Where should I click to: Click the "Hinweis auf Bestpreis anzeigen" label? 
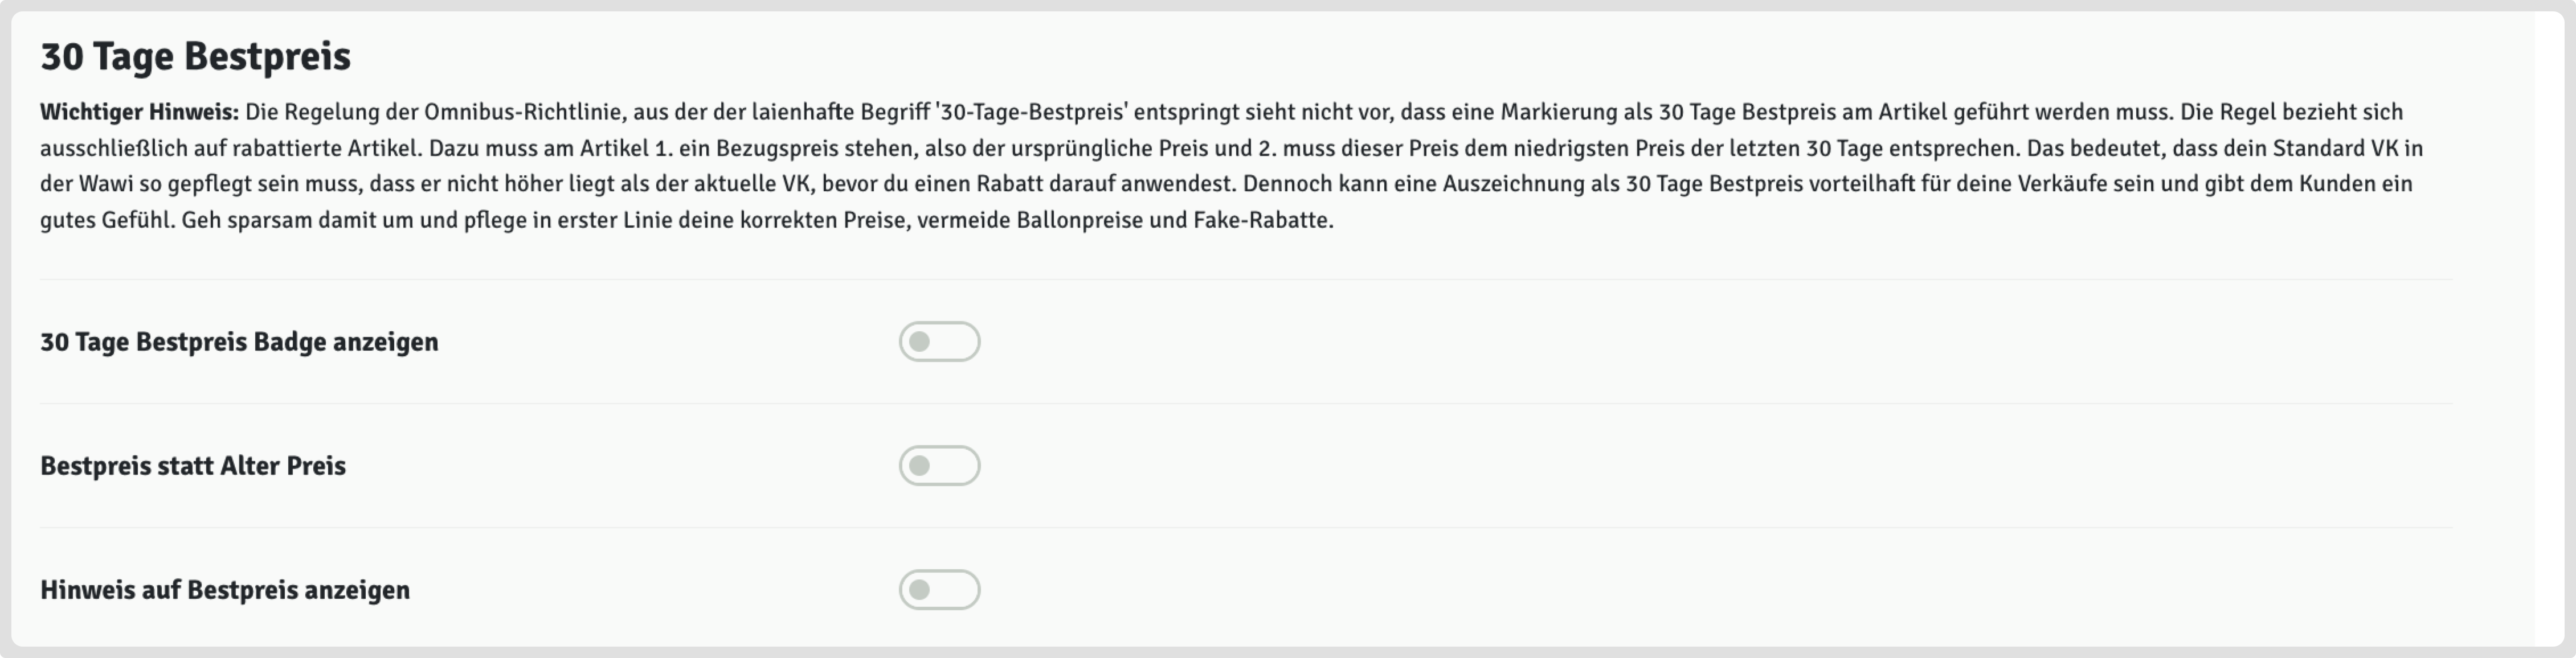225,589
